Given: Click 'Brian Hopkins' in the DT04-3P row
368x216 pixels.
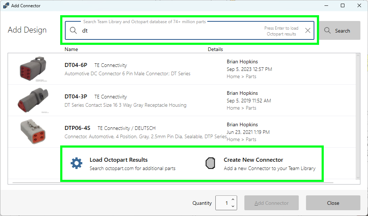Looking at the screenshot, I should [242, 93].
